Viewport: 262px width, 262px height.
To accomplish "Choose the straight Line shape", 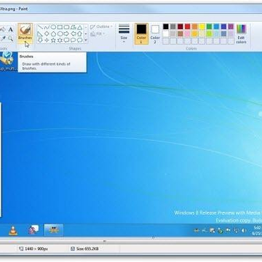I will [x=40, y=27].
